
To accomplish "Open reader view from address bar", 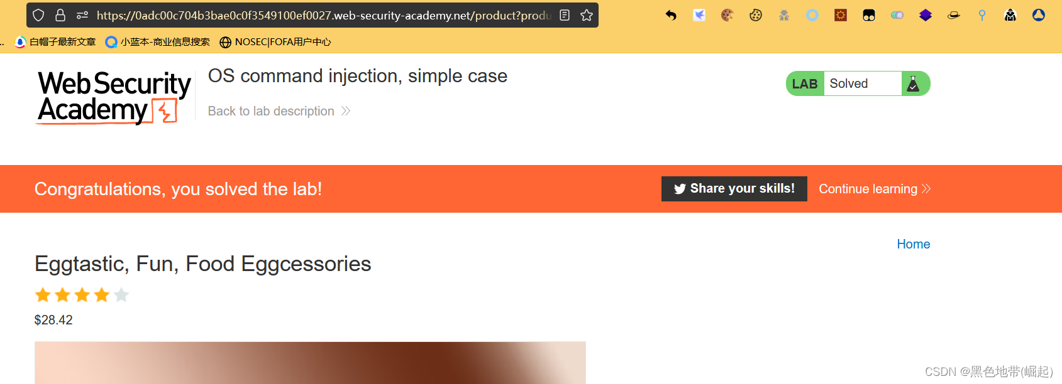I will click(x=565, y=15).
